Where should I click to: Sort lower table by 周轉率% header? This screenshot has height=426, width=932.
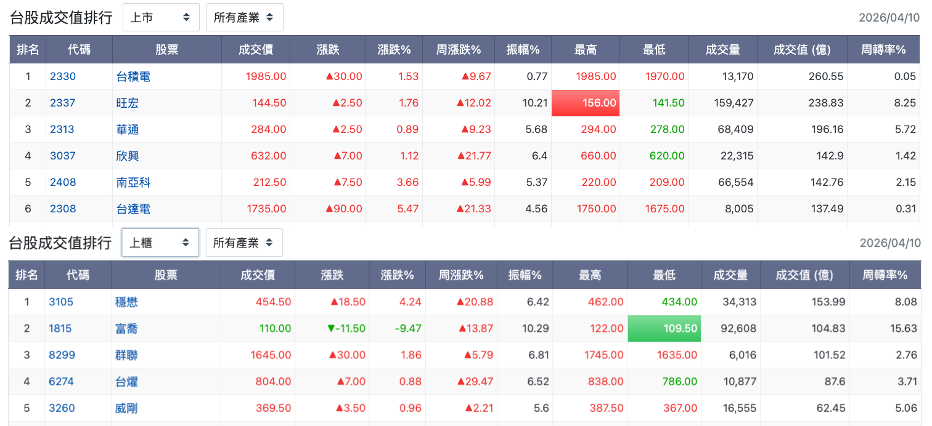pyautogui.click(x=885, y=275)
